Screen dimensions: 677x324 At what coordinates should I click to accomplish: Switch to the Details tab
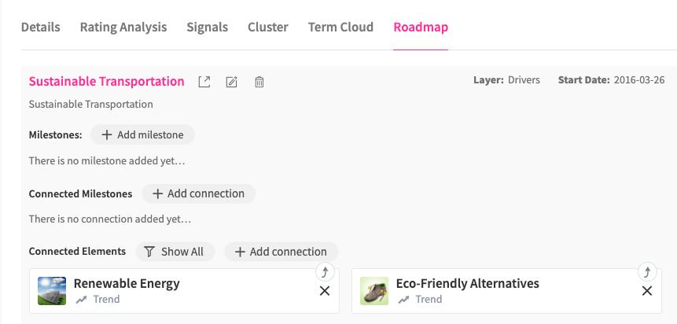[x=41, y=27]
